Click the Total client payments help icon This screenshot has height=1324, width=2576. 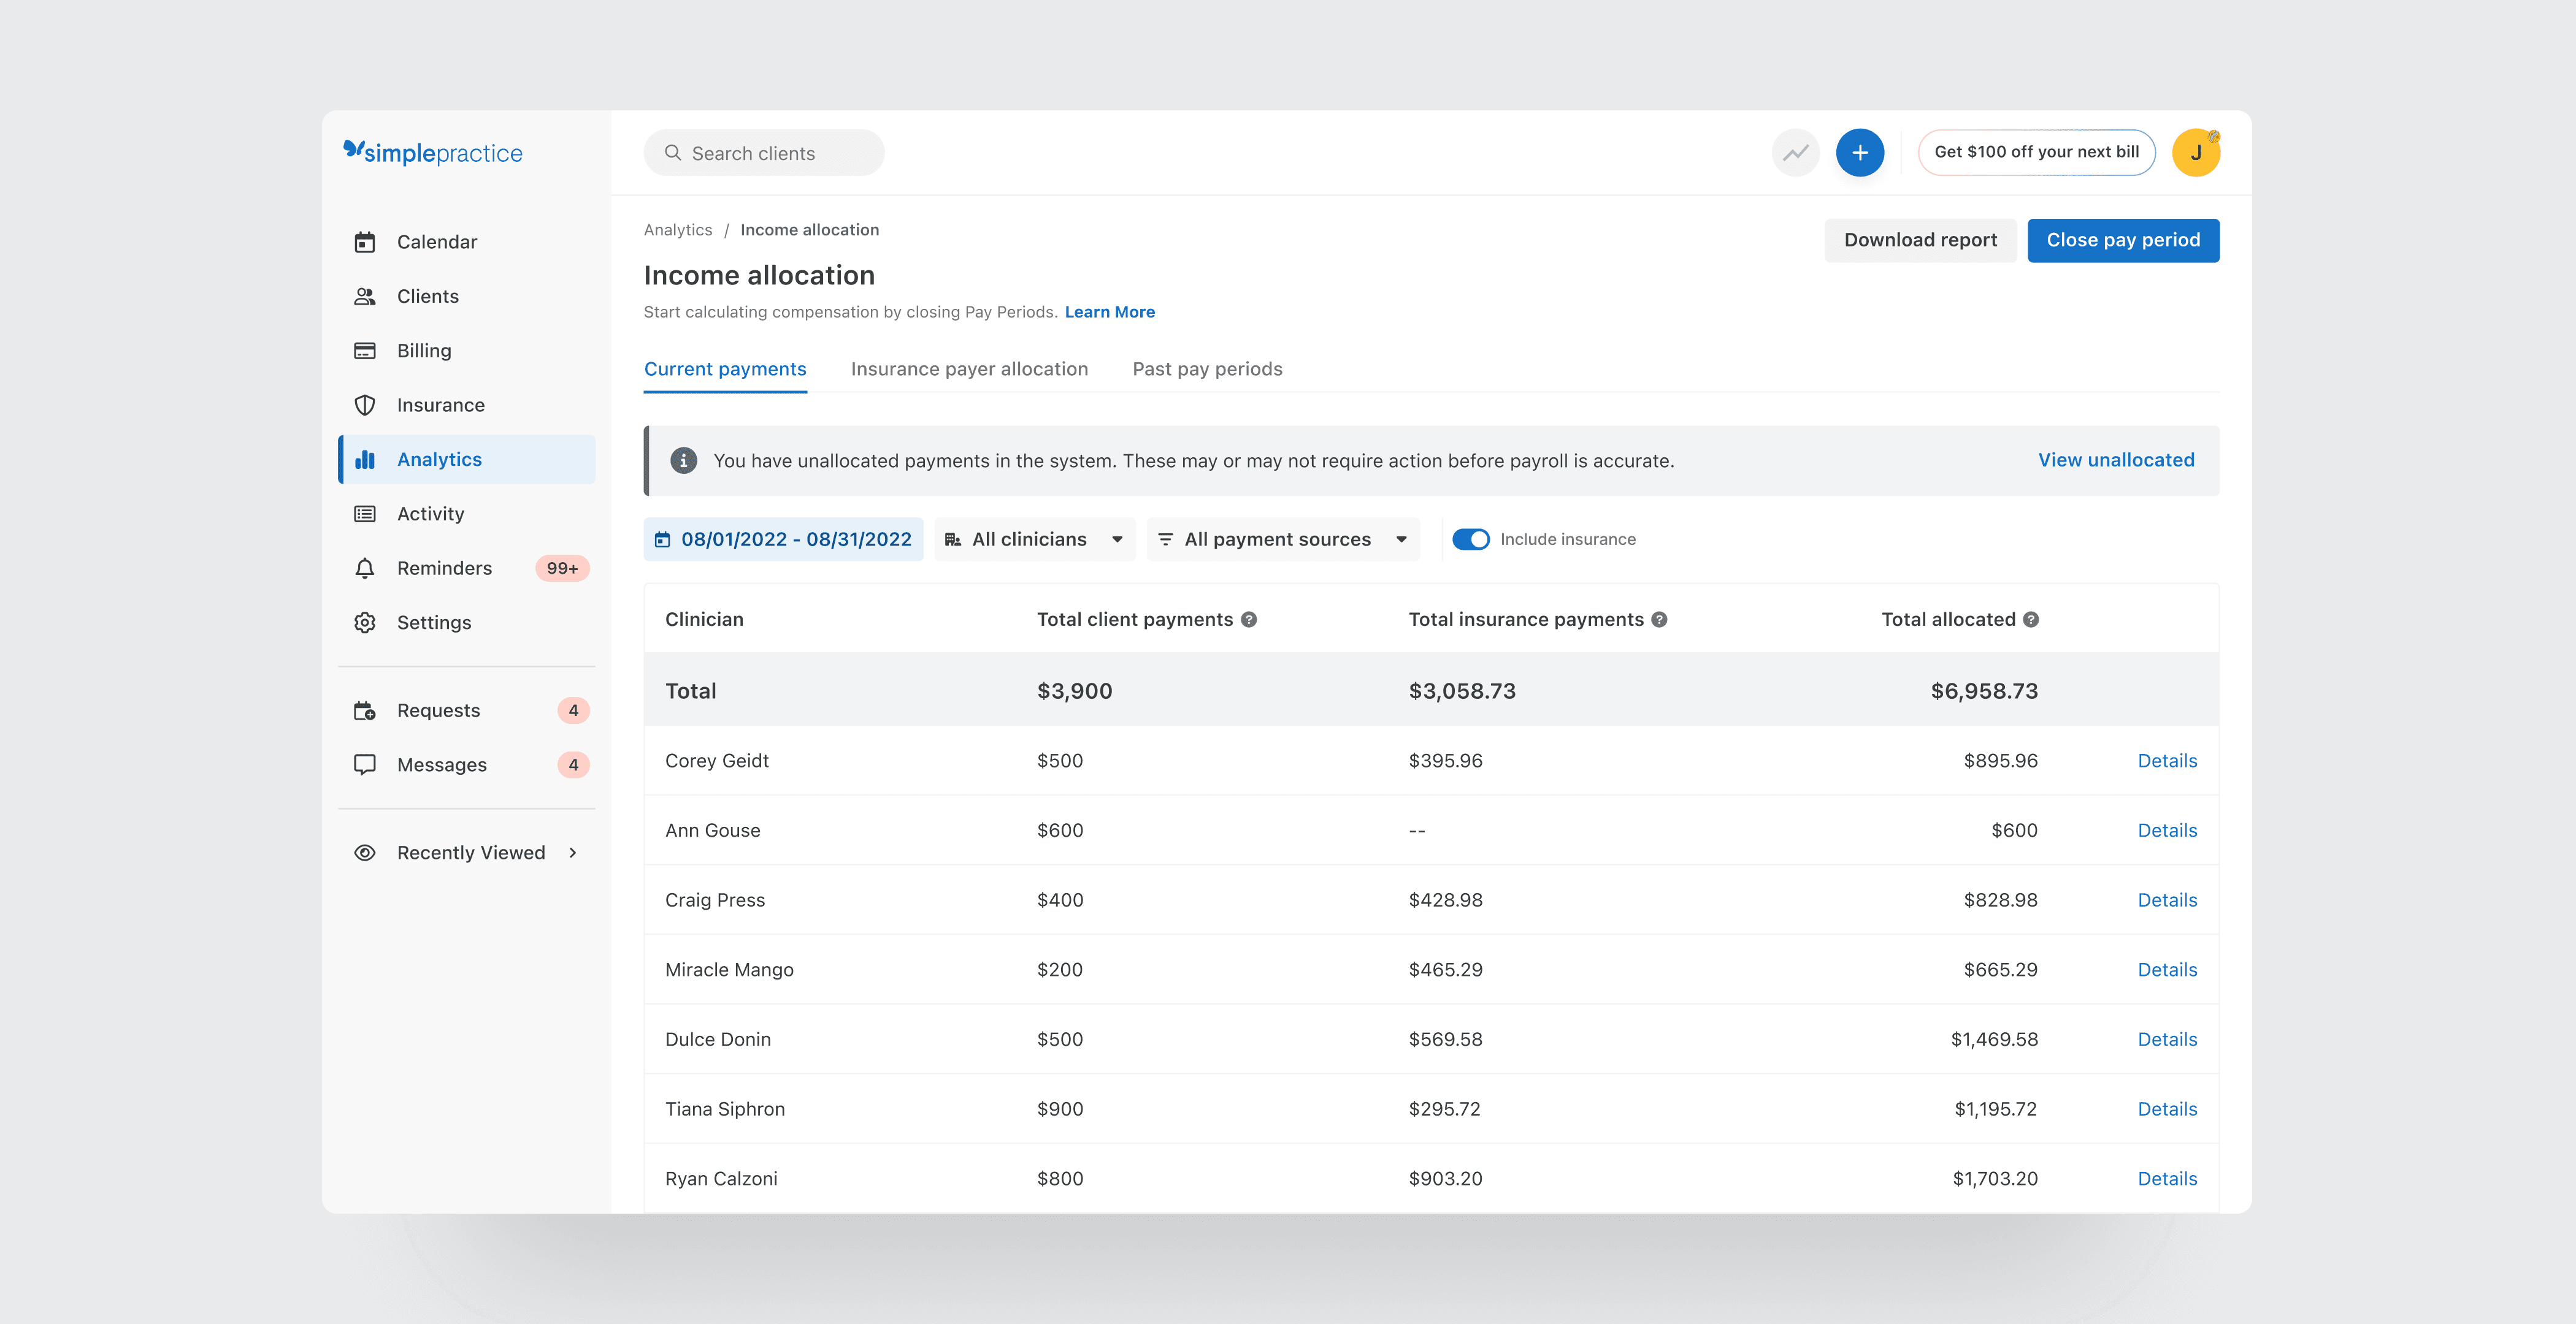click(x=1249, y=620)
